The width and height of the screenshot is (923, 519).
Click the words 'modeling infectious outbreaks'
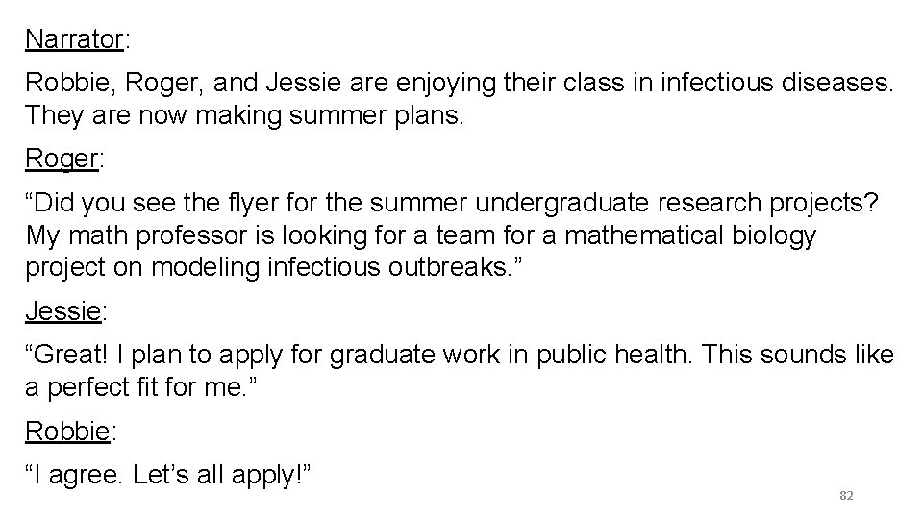330,268
